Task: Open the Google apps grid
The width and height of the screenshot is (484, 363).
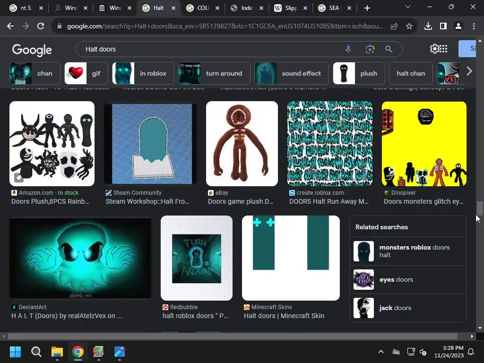Action: (x=443, y=49)
